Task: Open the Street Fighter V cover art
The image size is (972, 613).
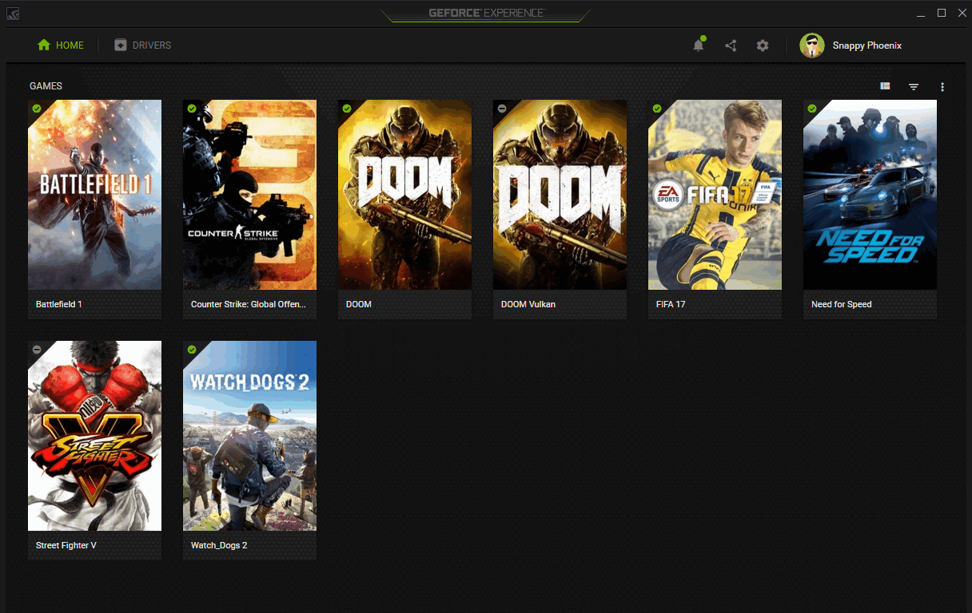Action: pyautogui.click(x=94, y=436)
